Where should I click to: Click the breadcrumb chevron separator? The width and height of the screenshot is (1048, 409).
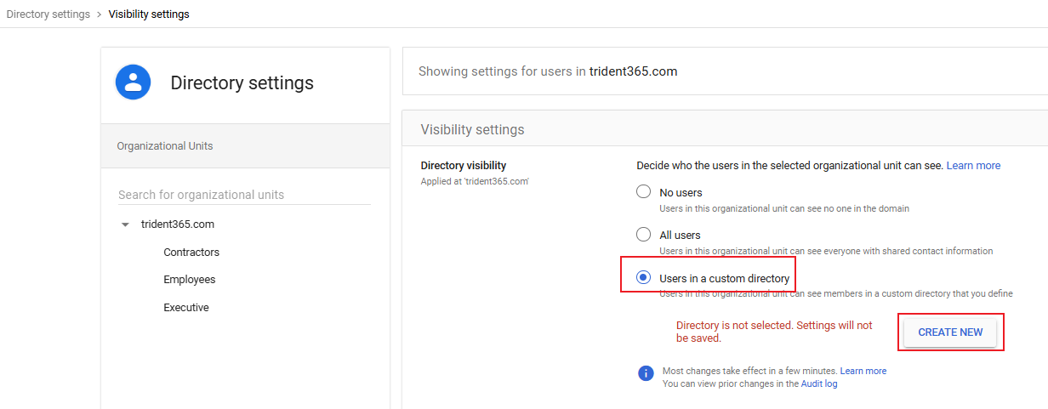point(100,14)
